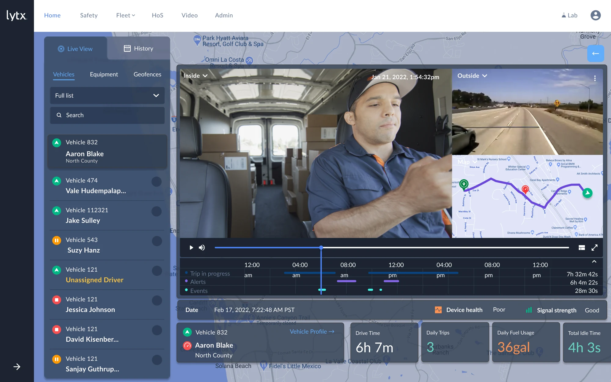Open the video three-dot options menu

595,78
